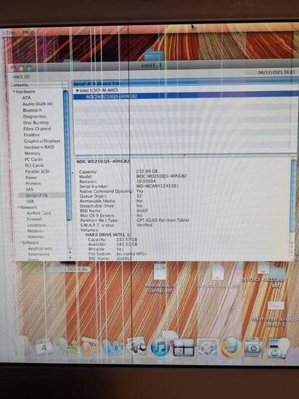299x399 pixels.
Task: Select Firewall under Network
Action: 34,219
